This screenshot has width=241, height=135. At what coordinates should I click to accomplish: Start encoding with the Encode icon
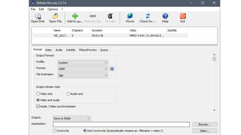click(x=110, y=16)
